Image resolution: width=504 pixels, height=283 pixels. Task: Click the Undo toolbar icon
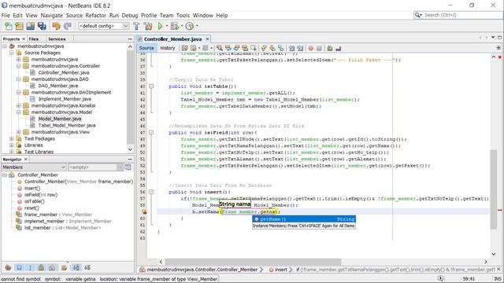(x=56, y=26)
